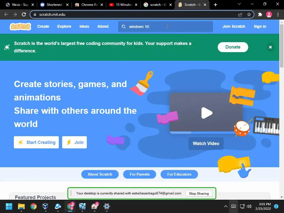Switch to the scratch Google search tab
This screenshot has width=284, height=213.
(158, 5)
